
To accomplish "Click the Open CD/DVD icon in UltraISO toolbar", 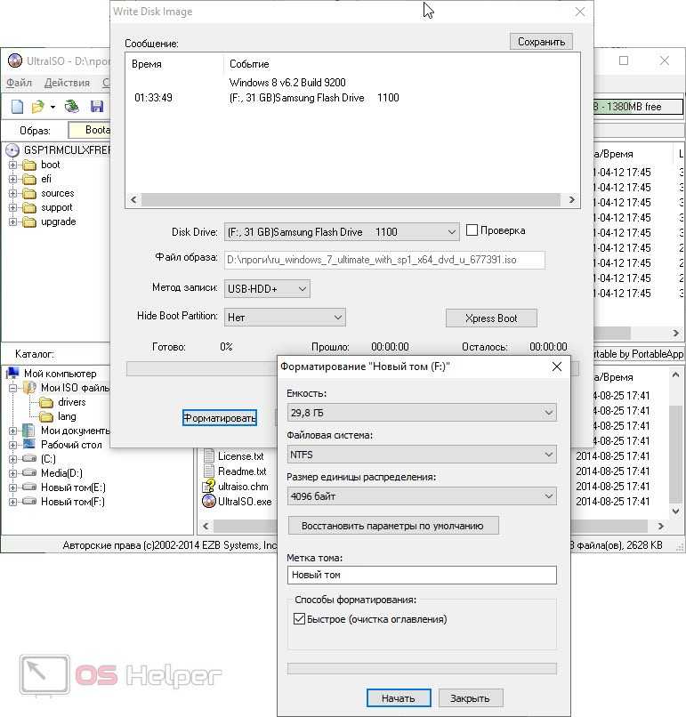I will [71, 107].
